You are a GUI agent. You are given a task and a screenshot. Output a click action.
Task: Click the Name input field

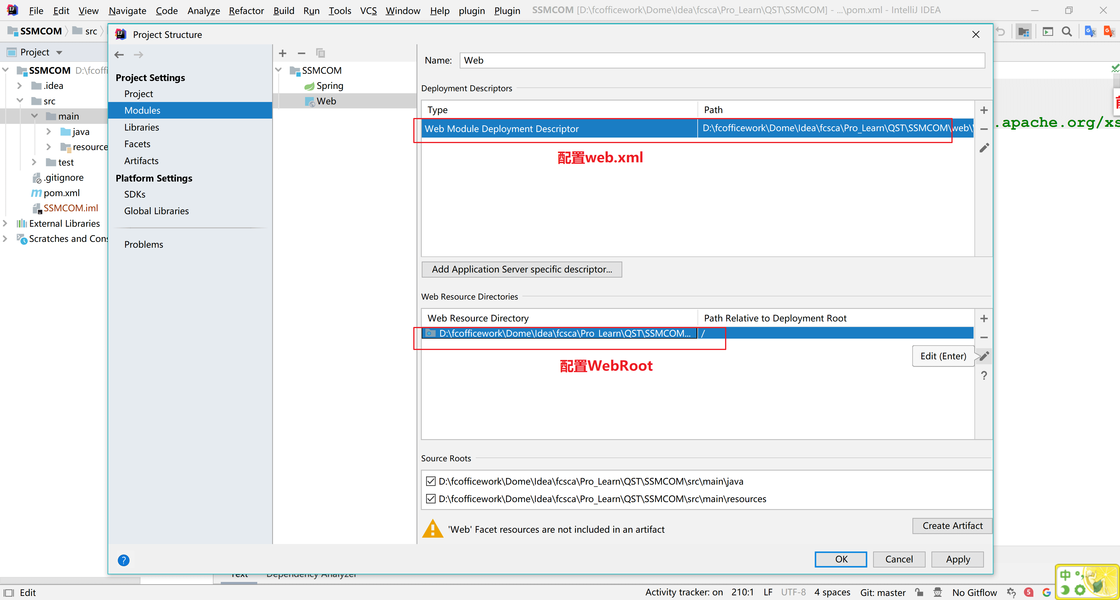[x=722, y=60]
